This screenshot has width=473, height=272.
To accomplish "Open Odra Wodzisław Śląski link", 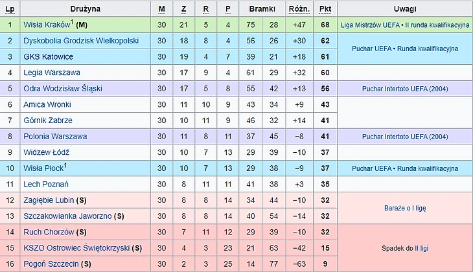I will [x=63, y=88].
